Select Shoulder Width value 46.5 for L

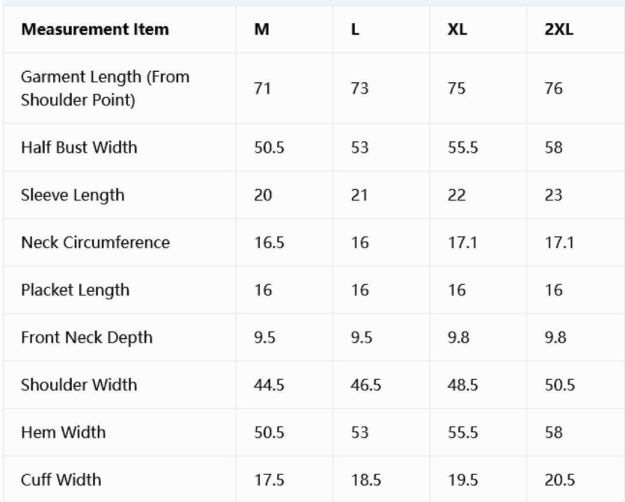coord(366,385)
